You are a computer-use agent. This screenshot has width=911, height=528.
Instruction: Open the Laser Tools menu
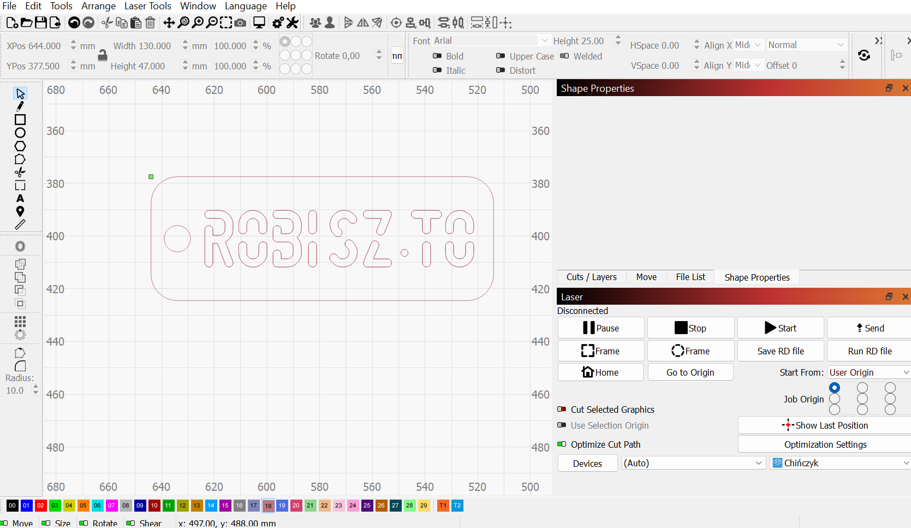click(147, 6)
